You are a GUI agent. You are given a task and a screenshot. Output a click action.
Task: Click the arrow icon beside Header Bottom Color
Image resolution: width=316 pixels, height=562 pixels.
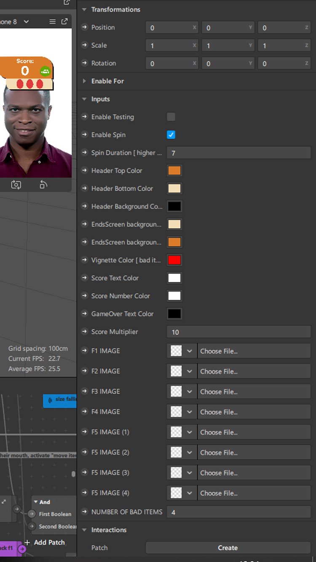tap(85, 189)
